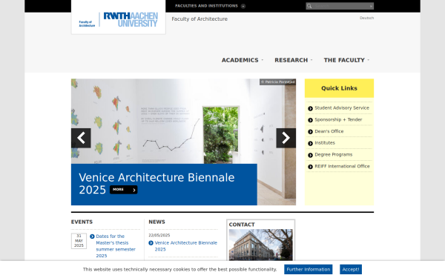Click the More button on slide
Image resolution: width=445 pixels, height=278 pixels.
tap(123, 190)
